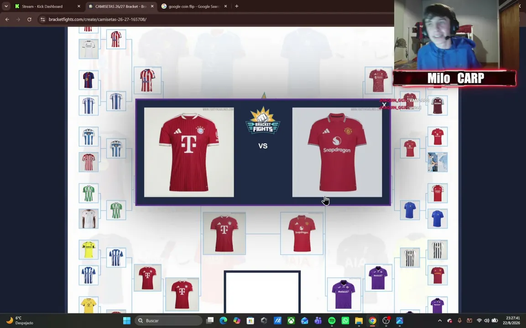
Task: Select the Aston Villa claret jersey thumbnail
Action: (x=437, y=105)
